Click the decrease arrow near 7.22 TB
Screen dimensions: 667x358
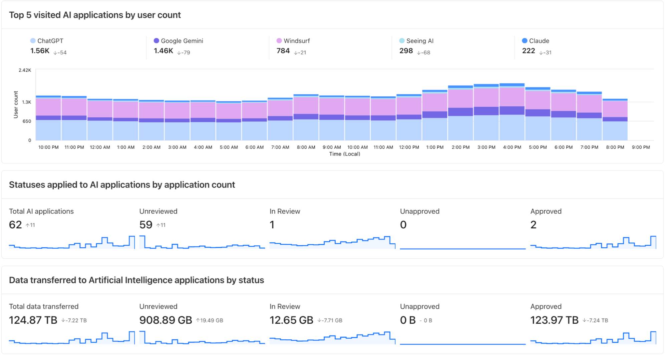point(63,320)
